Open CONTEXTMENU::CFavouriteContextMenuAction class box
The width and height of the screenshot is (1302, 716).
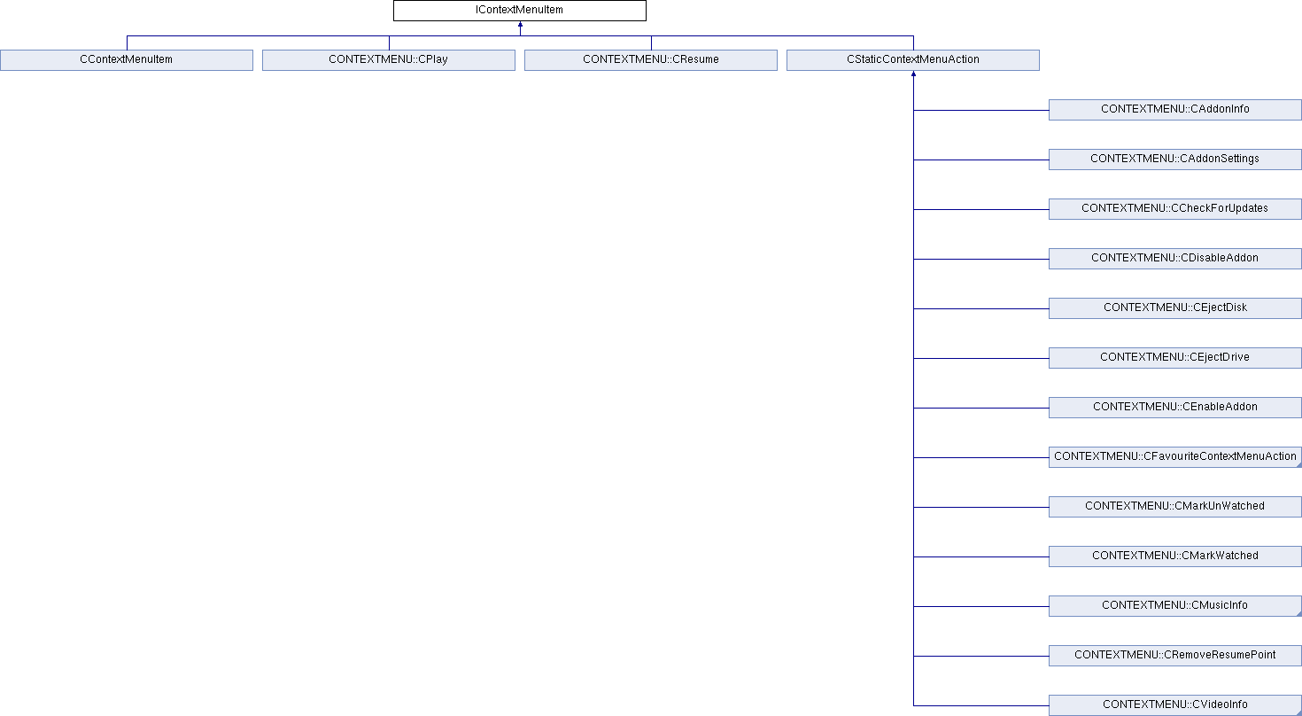click(1175, 457)
